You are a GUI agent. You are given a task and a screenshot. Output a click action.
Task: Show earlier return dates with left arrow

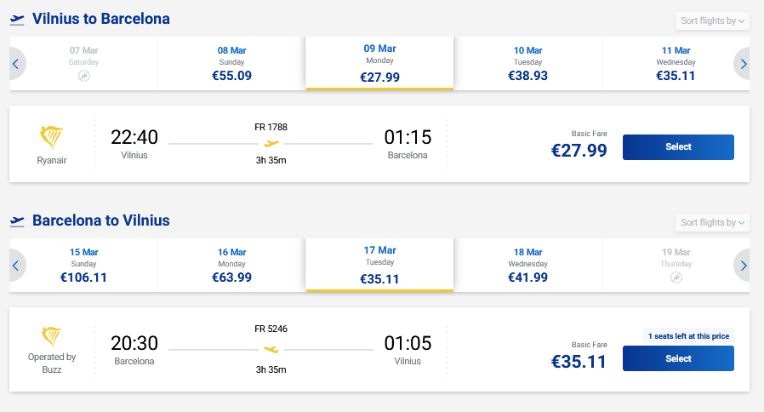[15, 266]
